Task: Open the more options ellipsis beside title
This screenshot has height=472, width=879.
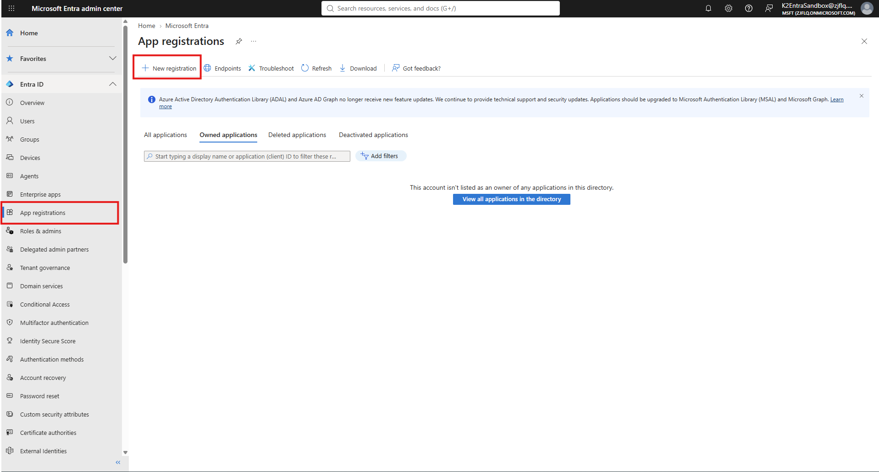Action: click(254, 41)
